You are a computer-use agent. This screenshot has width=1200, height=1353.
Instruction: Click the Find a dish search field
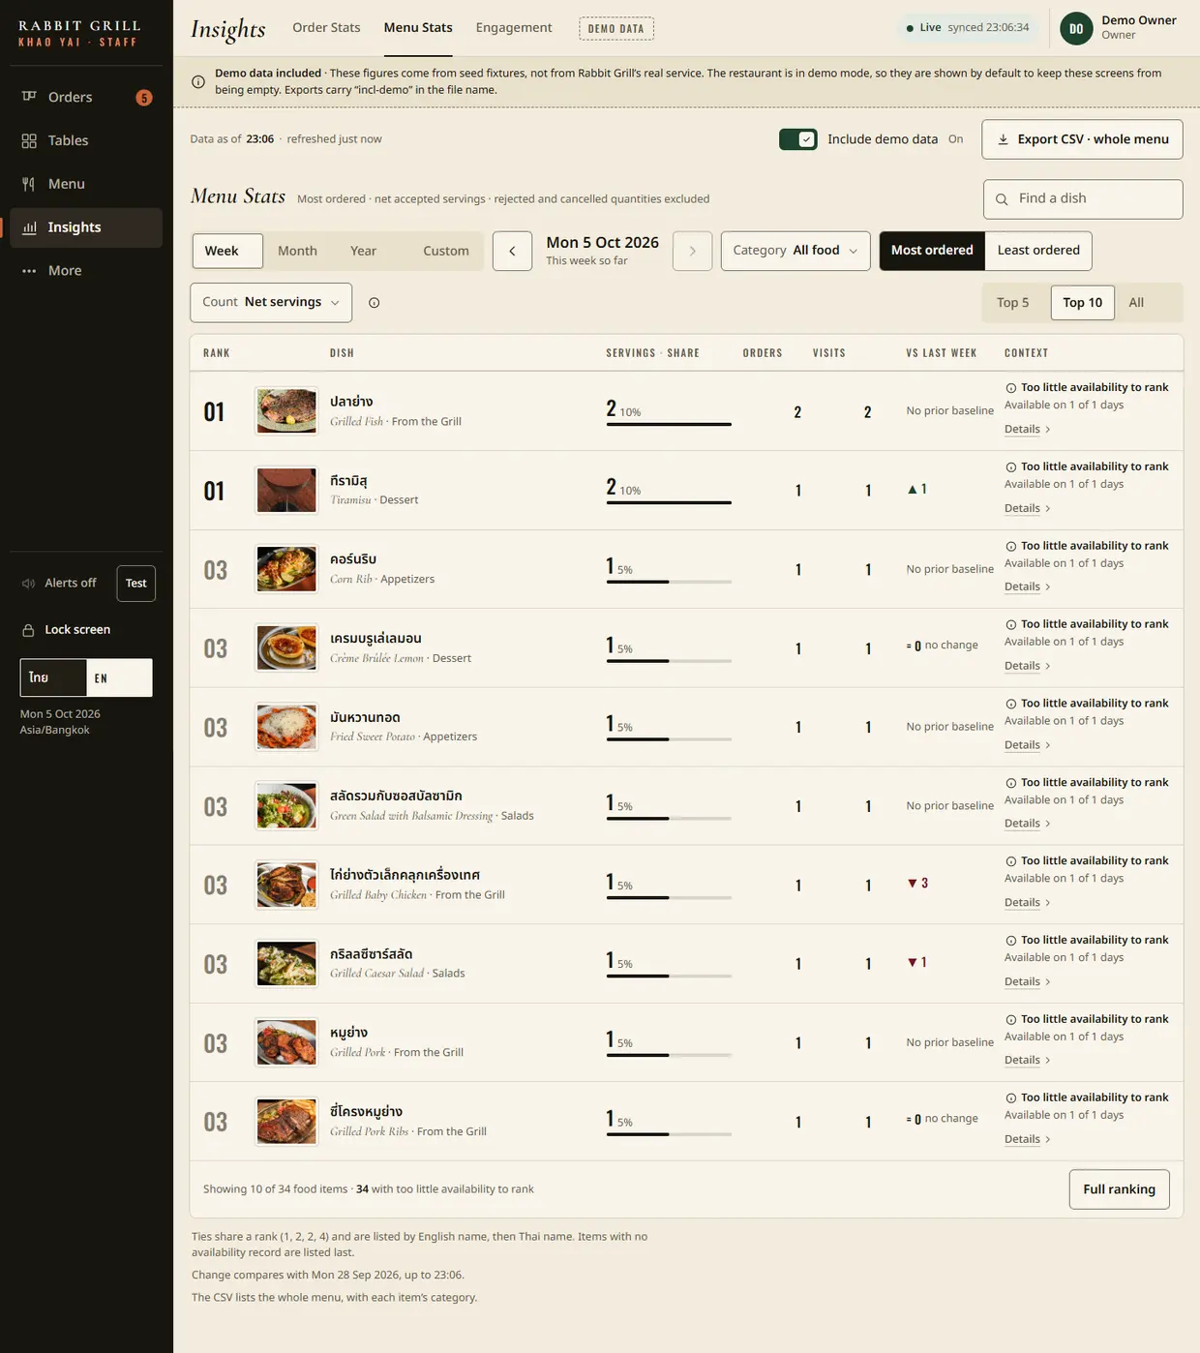(1083, 199)
